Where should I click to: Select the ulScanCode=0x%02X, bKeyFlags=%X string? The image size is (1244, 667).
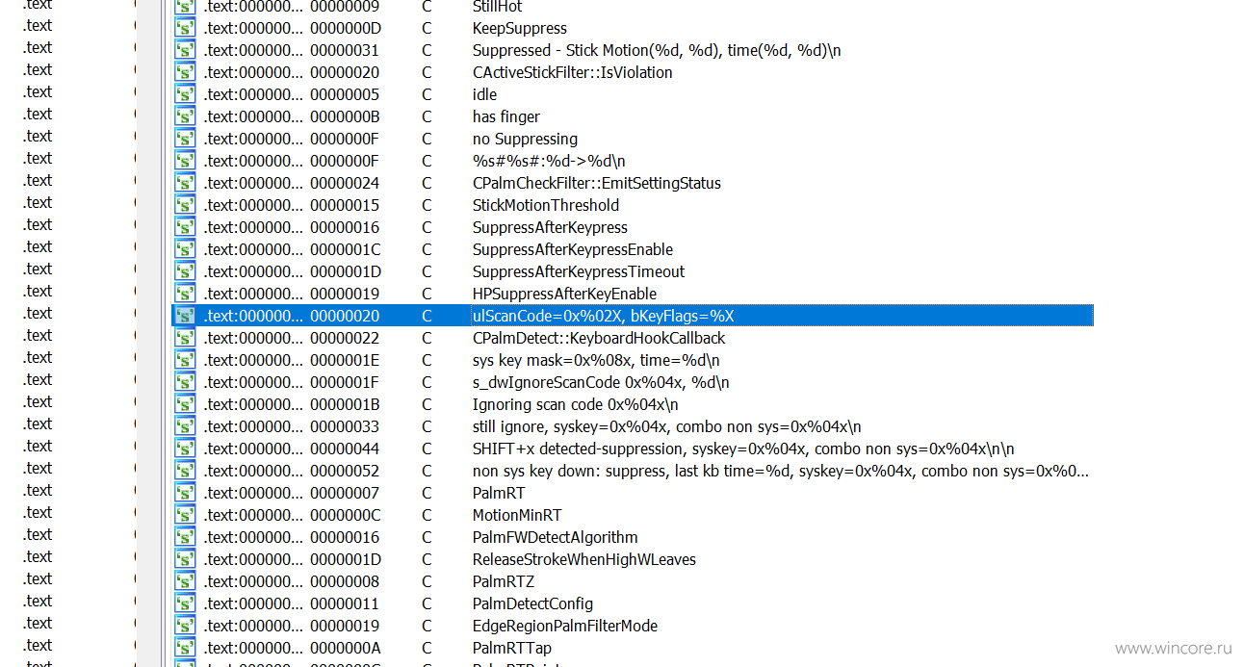click(604, 316)
